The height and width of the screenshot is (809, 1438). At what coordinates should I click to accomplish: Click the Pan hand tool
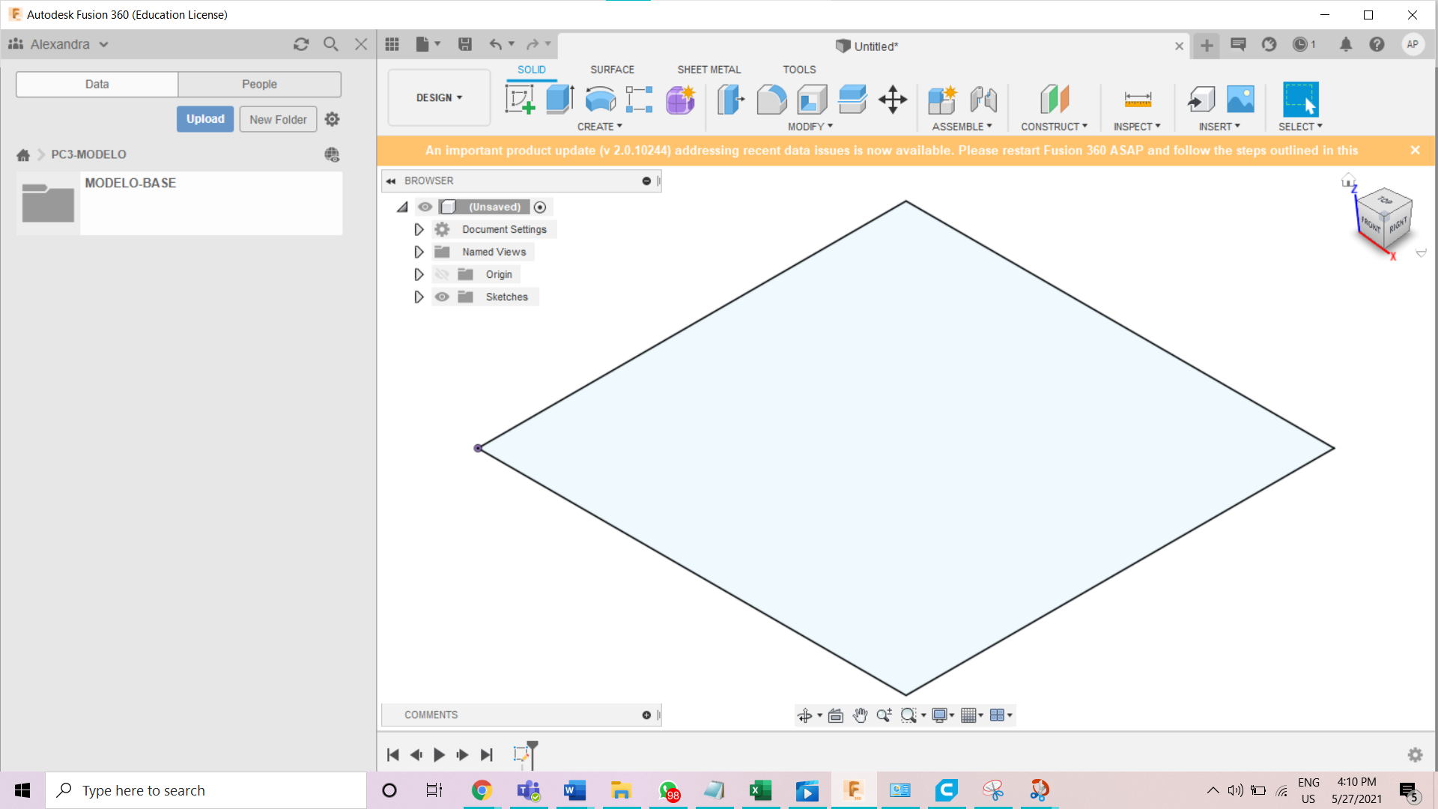(860, 715)
